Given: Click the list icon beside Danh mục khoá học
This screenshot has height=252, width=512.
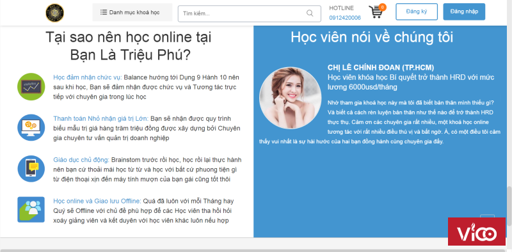Looking at the screenshot, I should click(x=104, y=12).
